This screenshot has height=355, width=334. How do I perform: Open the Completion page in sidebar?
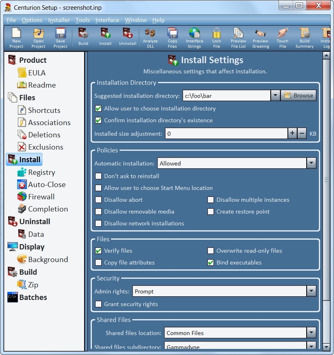(42, 209)
